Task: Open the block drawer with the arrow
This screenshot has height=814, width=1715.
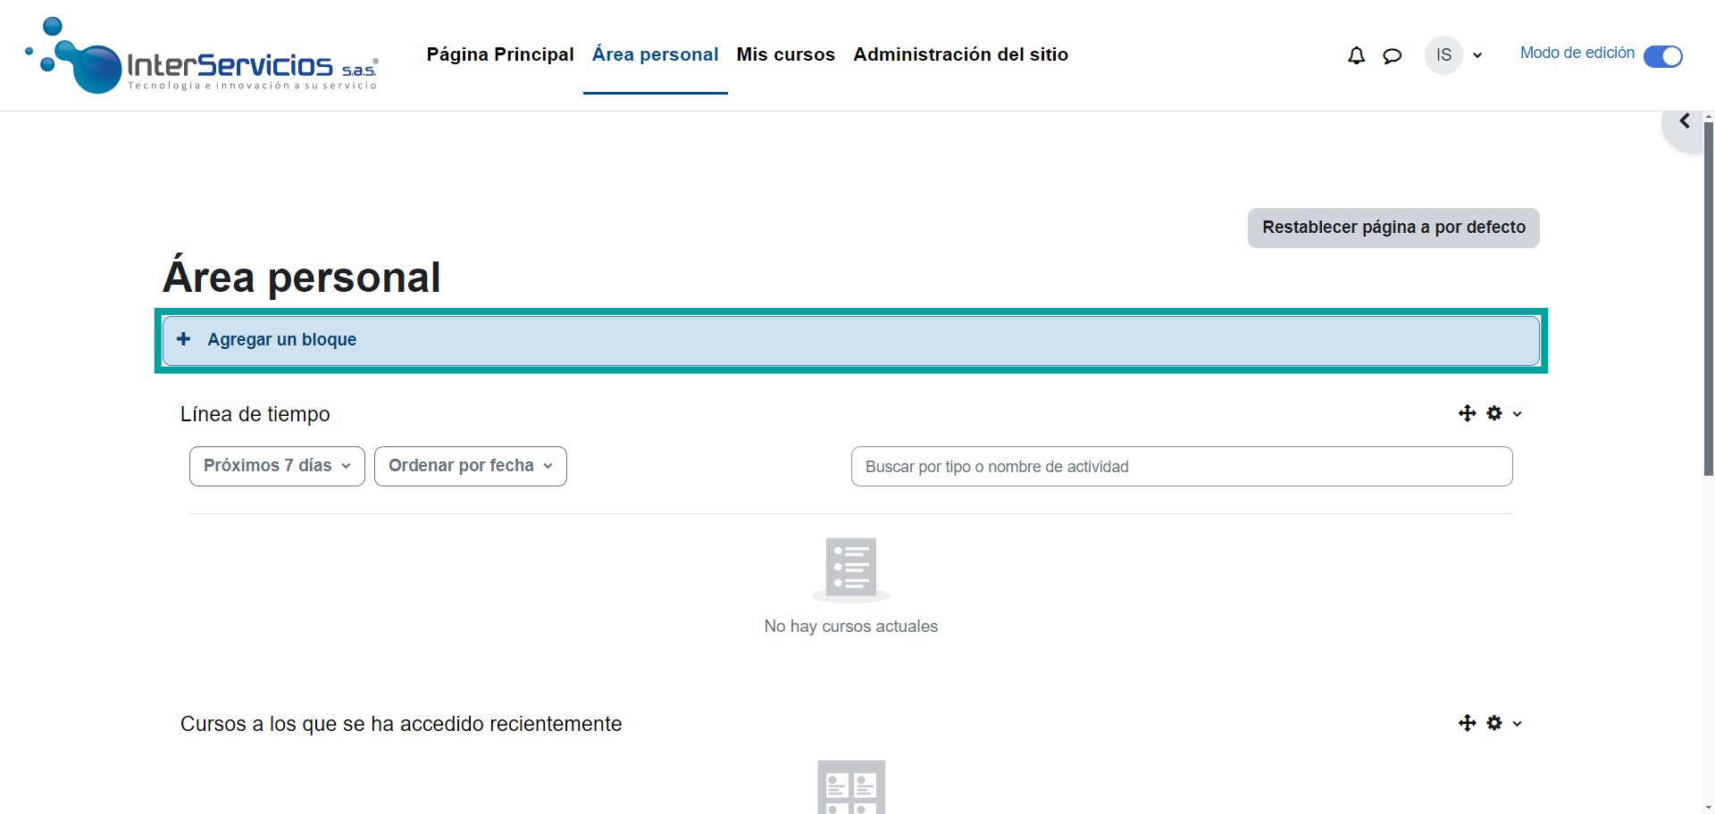Action: [1685, 121]
